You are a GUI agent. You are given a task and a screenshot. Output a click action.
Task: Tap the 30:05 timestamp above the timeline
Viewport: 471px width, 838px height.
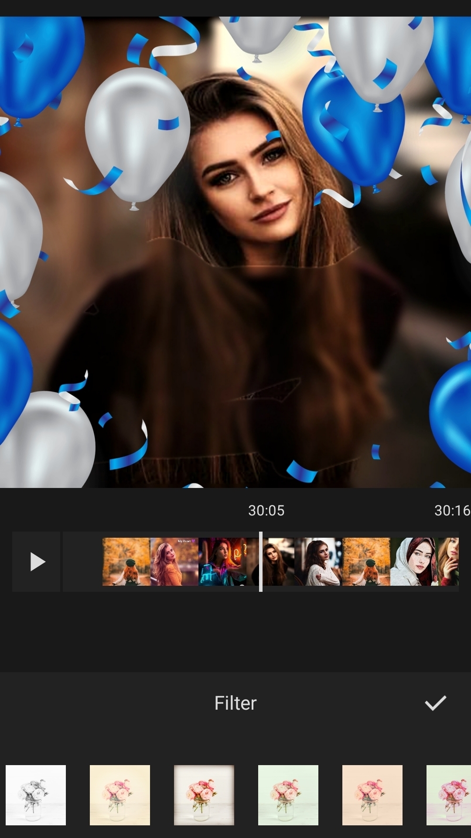pos(266,510)
